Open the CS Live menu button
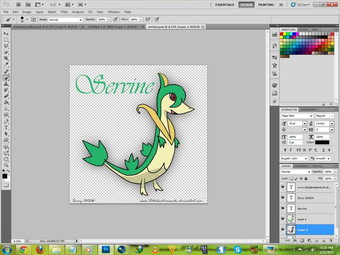Viewport: 340px width, 255px height. point(300,5)
